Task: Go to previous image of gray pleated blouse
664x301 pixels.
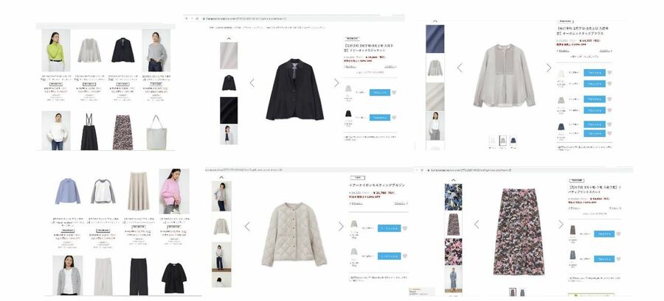Action: [460, 68]
